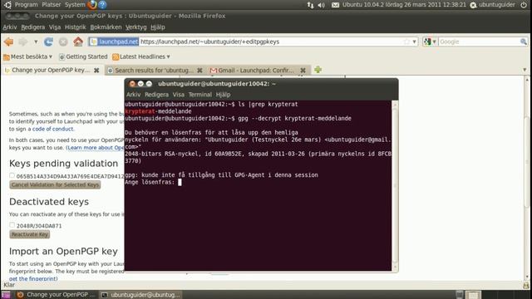Open the mail envelope indicator

click(x=335, y=5)
